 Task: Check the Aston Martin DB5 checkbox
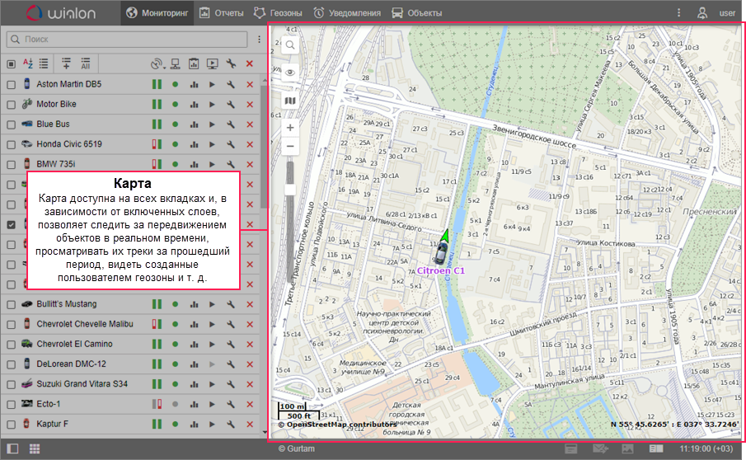tap(12, 85)
